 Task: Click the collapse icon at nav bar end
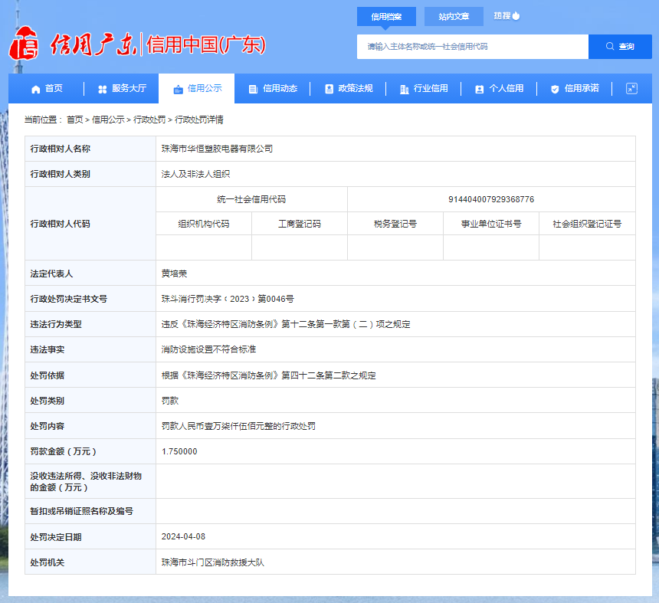[631, 88]
